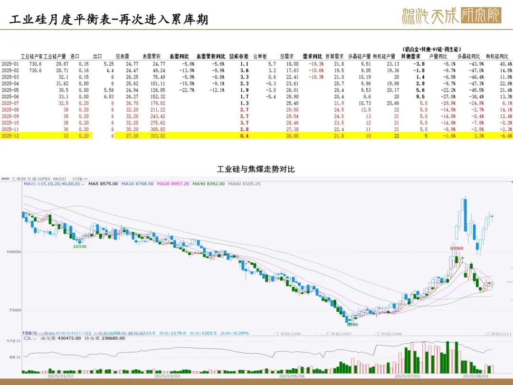Select the 2025-04 row label
Image resolution: width=513 pixels, height=385 pixels.
point(10,84)
